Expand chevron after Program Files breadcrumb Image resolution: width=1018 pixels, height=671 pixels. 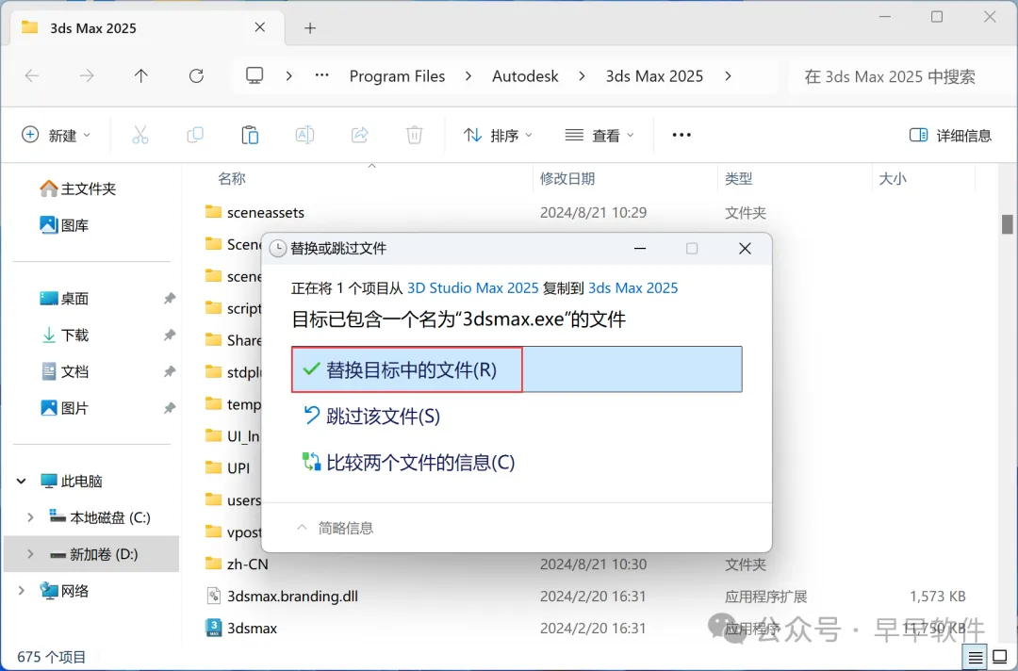pos(468,76)
